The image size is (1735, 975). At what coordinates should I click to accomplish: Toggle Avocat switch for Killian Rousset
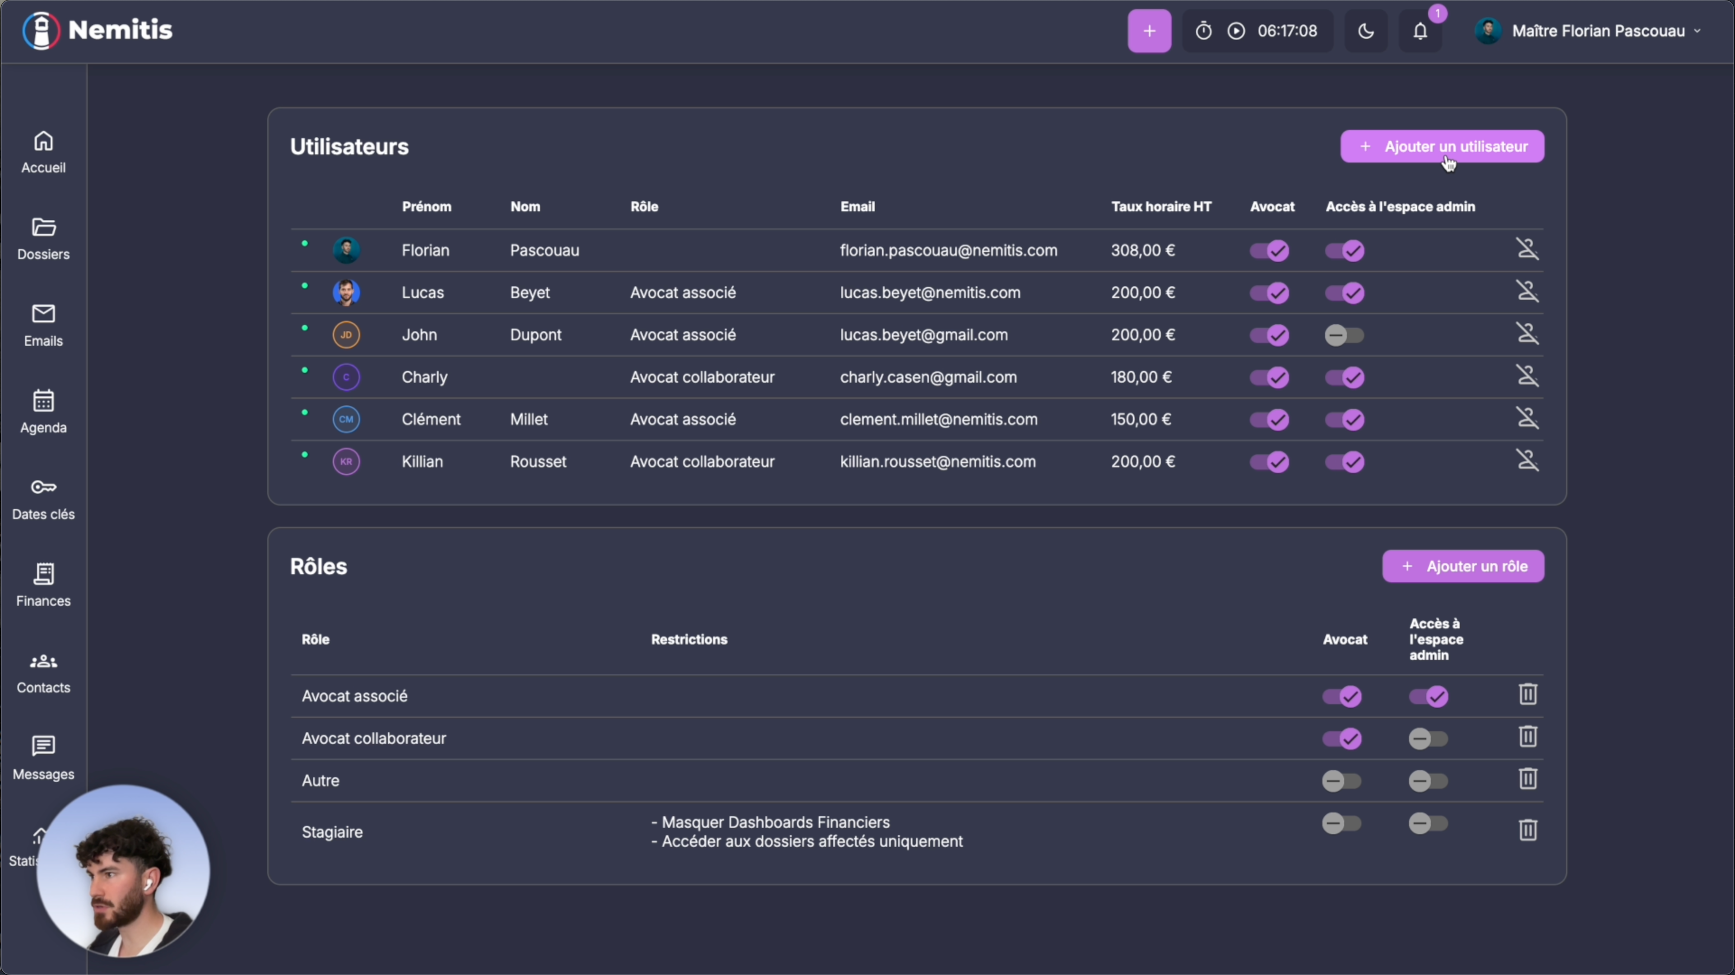[1270, 462]
